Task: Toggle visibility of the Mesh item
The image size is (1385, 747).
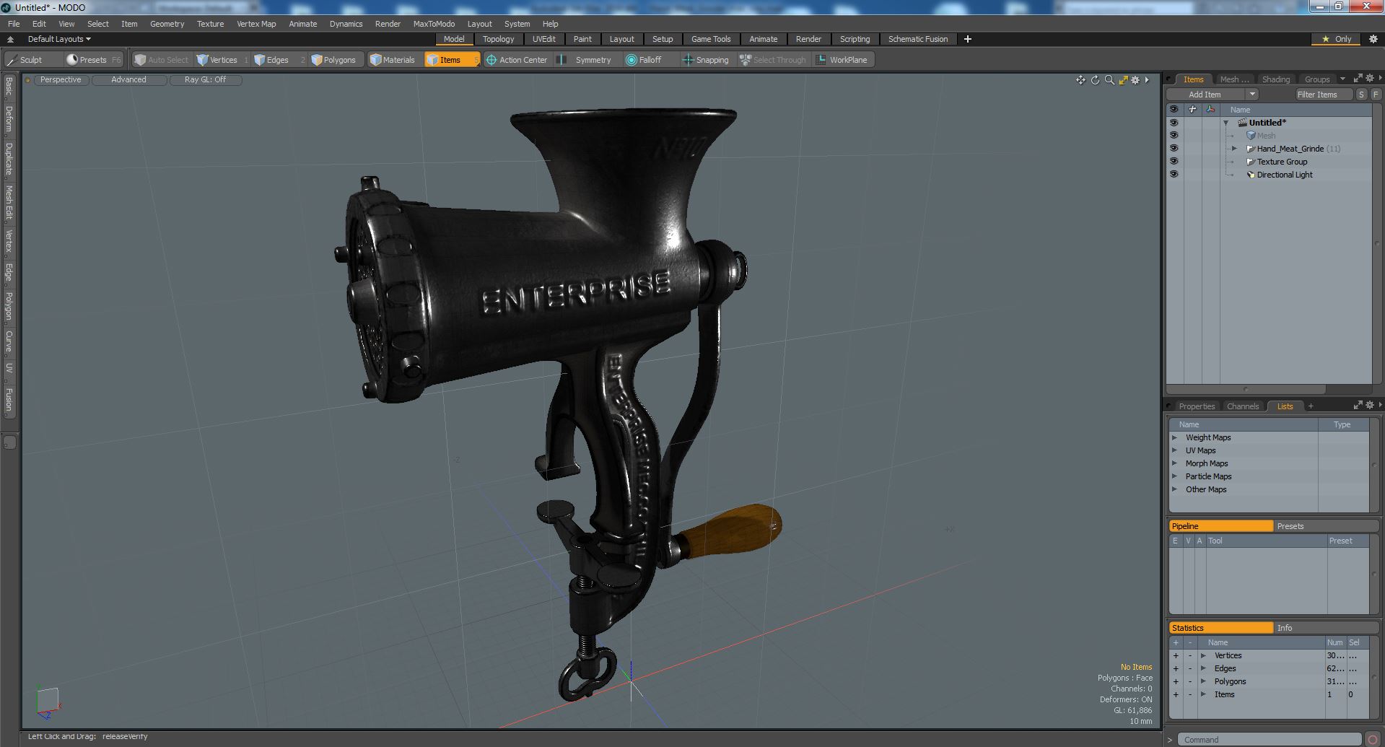Action: point(1174,136)
